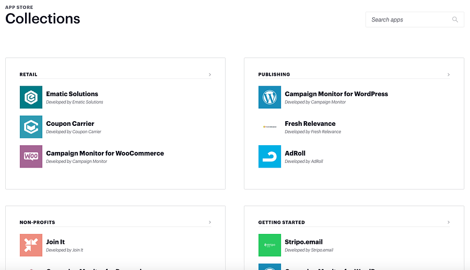Open the Stripo.email app title
The width and height of the screenshot is (470, 270).
coord(303,242)
